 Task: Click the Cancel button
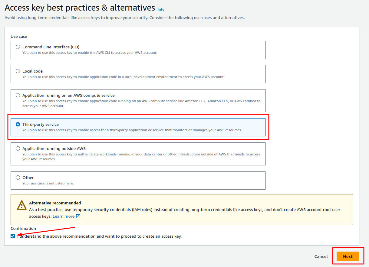pyautogui.click(x=321, y=256)
